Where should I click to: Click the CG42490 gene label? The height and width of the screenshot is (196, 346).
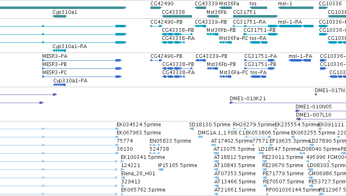pyautogui.click(x=162, y=4)
